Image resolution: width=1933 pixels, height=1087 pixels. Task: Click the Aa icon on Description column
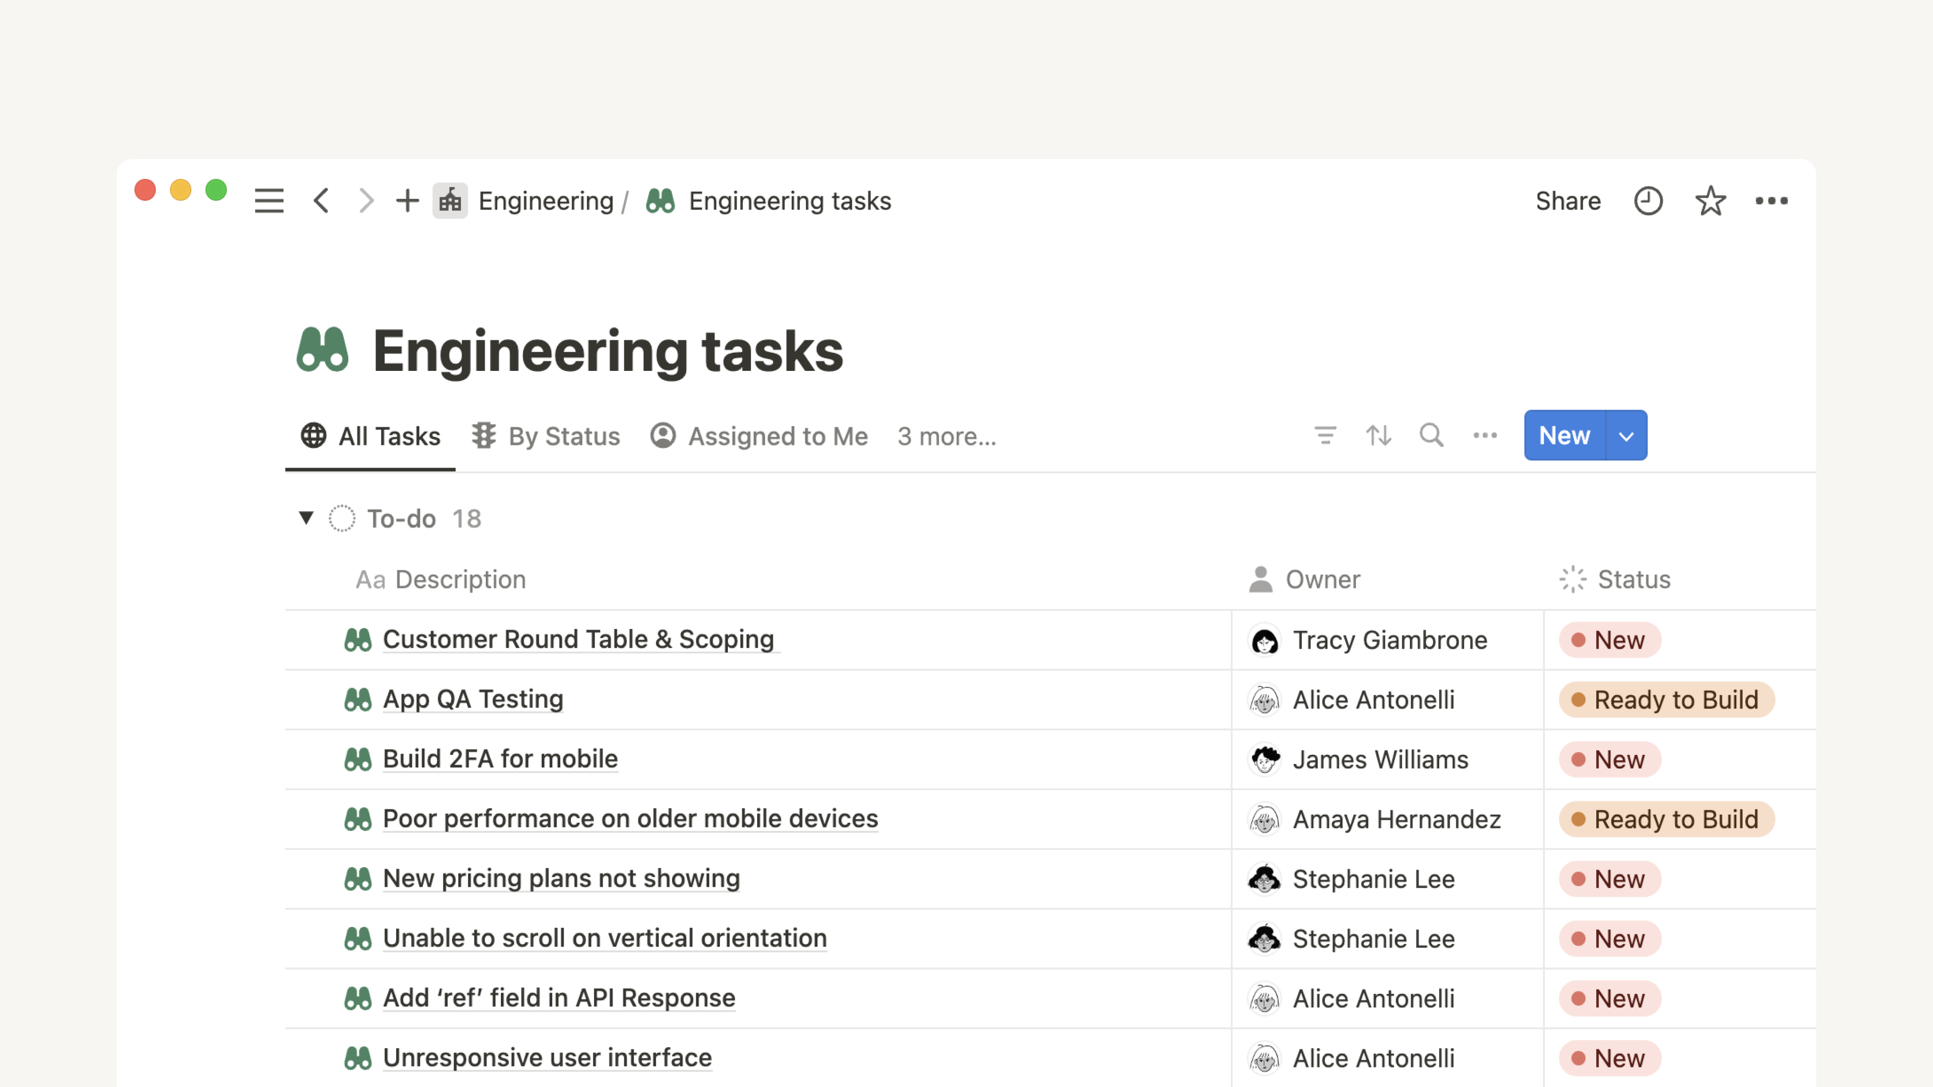[x=369, y=578]
